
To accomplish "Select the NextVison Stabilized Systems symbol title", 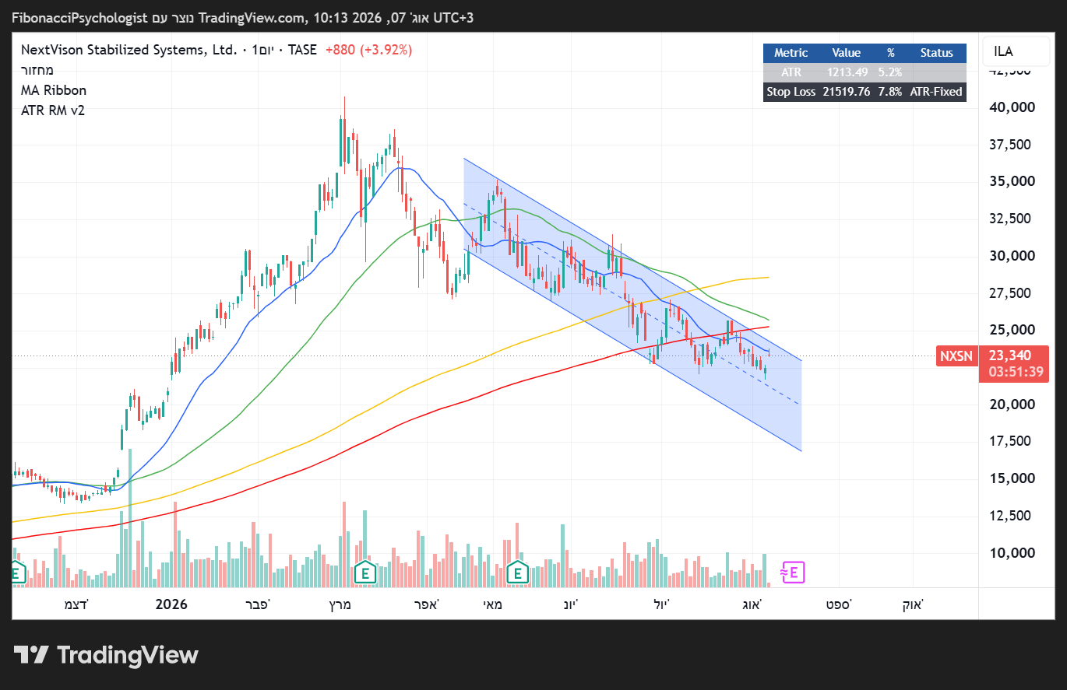I will (129, 50).
